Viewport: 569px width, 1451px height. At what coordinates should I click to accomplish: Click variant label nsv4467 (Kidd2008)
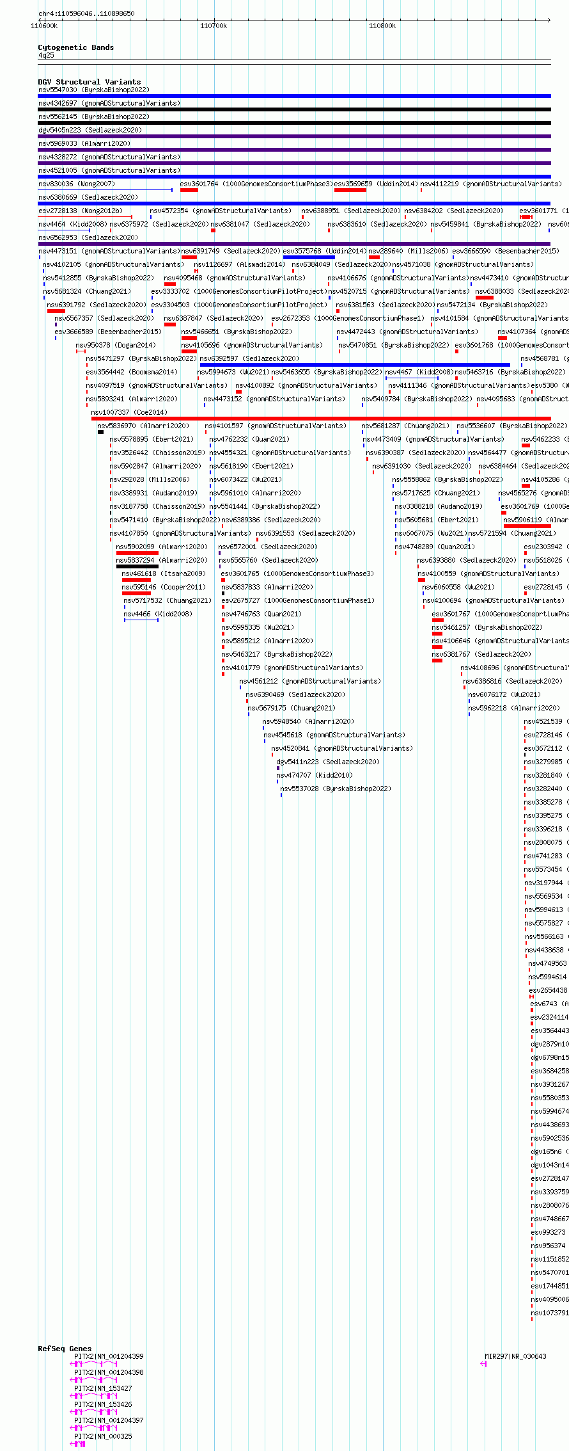point(419,373)
